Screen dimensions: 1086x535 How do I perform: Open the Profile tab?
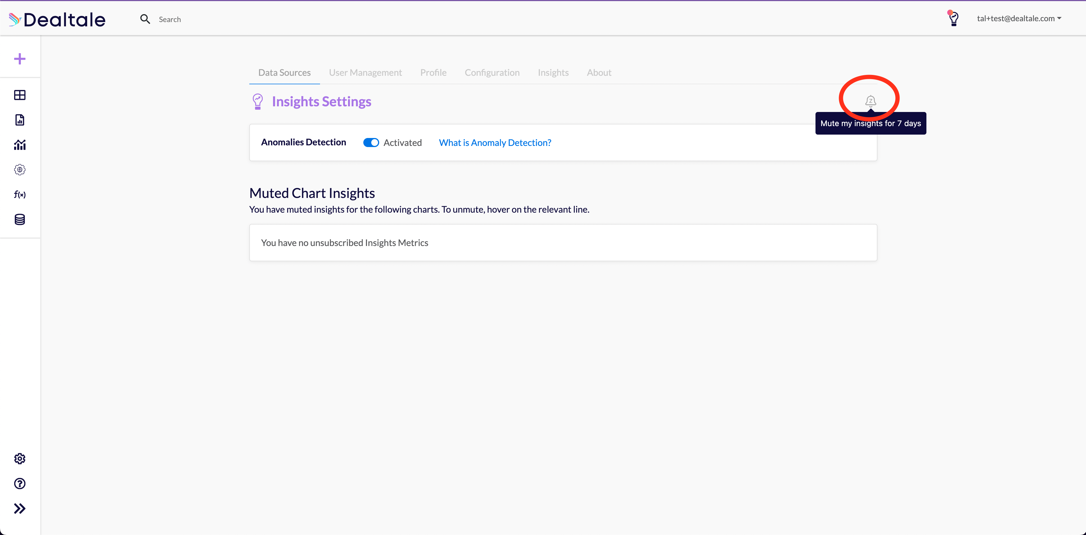(433, 73)
